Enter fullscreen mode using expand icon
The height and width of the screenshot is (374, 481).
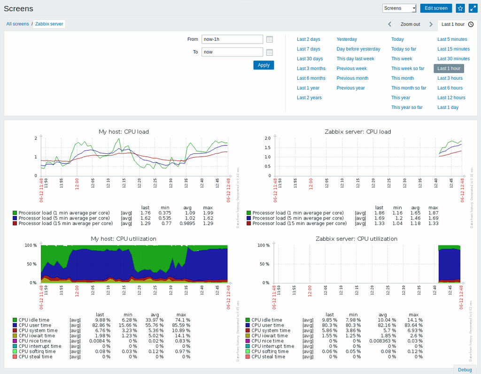pyautogui.click(x=472, y=8)
